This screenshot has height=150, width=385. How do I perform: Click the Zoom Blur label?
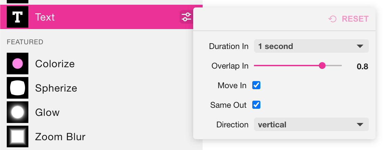point(60,137)
